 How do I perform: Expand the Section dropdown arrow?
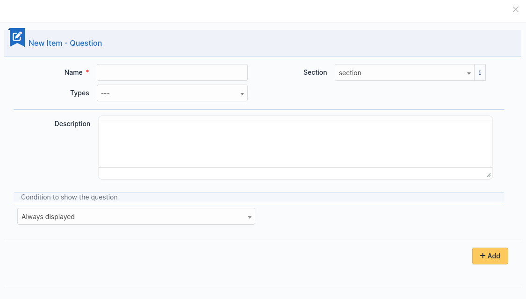click(468, 73)
